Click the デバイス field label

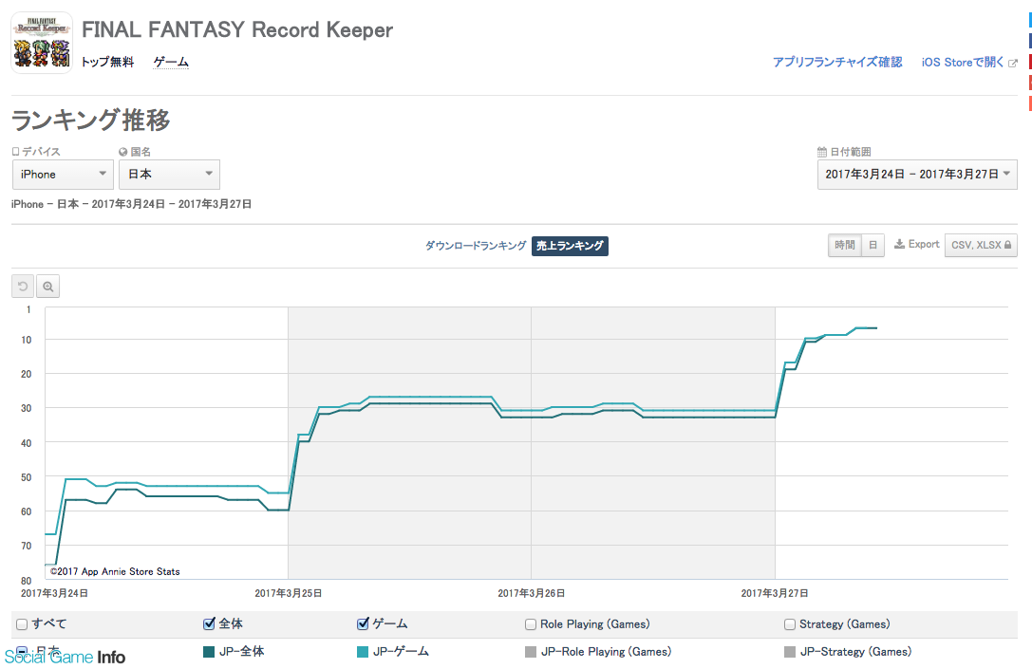[x=41, y=152]
